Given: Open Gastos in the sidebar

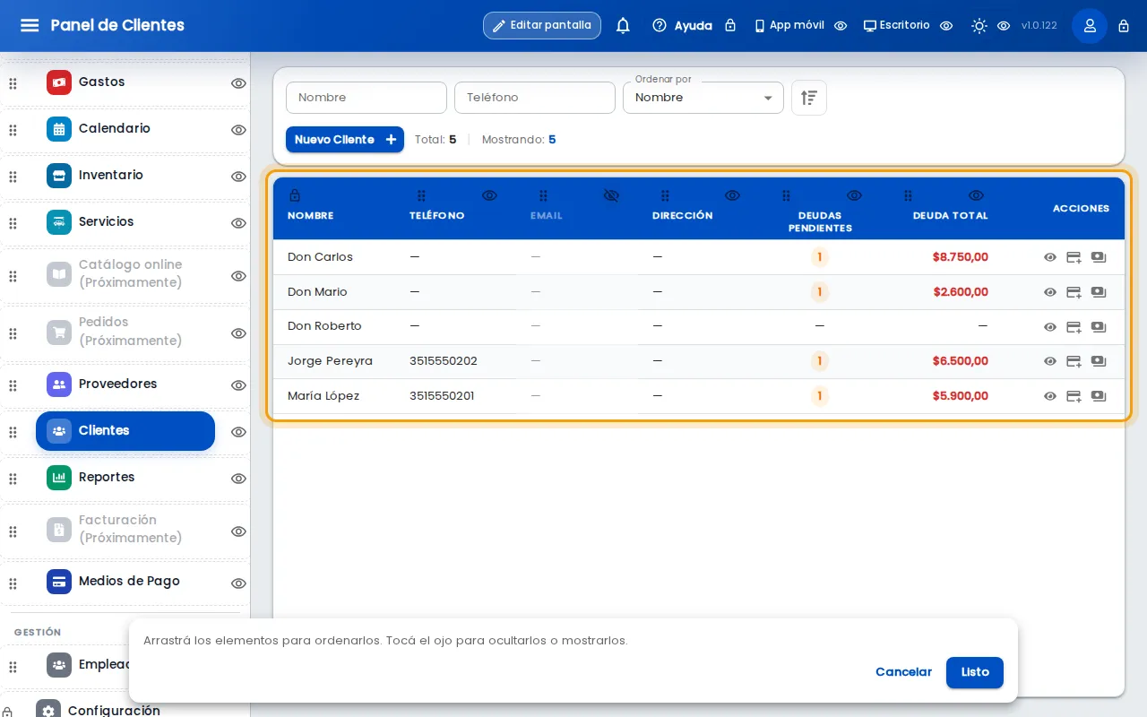Looking at the screenshot, I should pos(125,82).
